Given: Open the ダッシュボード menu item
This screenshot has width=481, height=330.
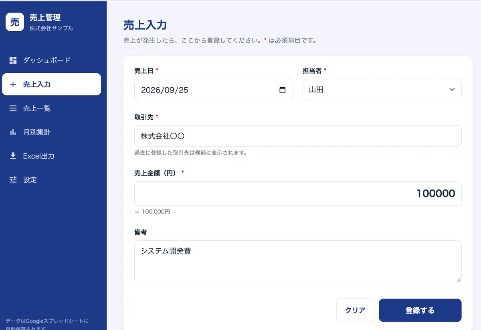Looking at the screenshot, I should click(x=51, y=60).
